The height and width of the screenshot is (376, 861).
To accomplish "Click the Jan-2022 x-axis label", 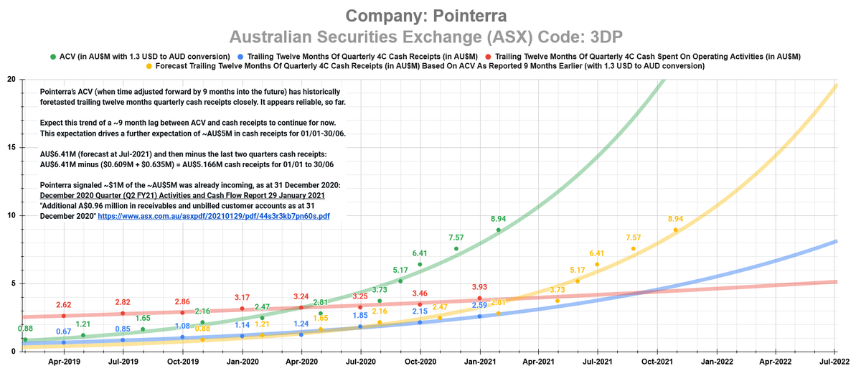I will tap(716, 364).
